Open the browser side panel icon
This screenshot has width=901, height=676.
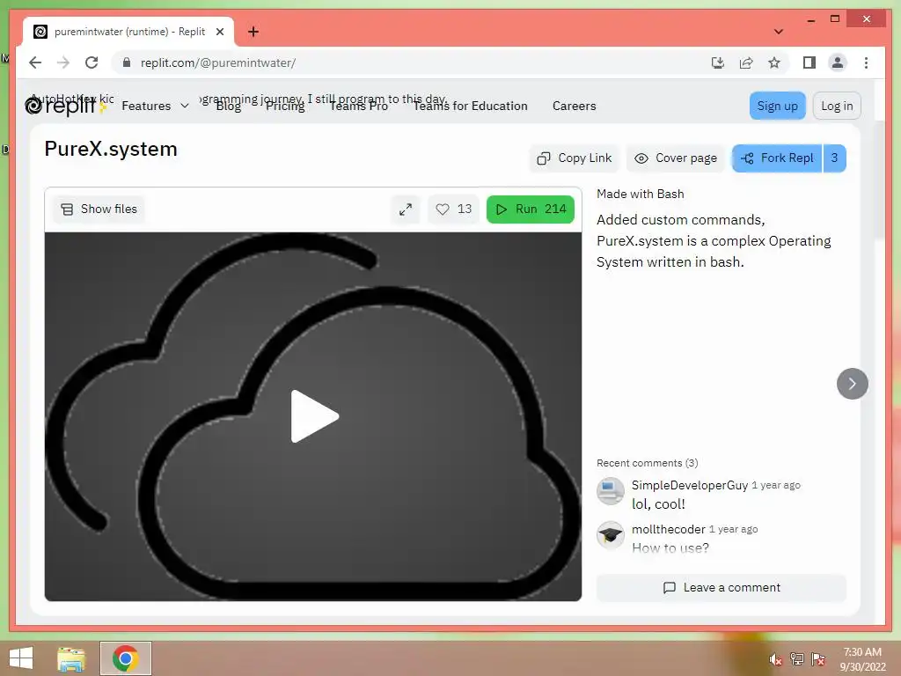(809, 62)
